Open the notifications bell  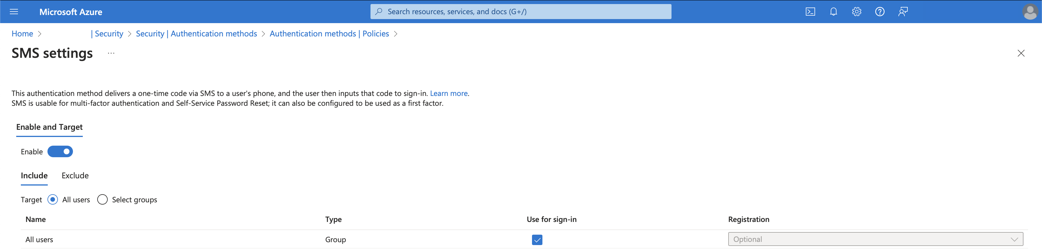[833, 12]
